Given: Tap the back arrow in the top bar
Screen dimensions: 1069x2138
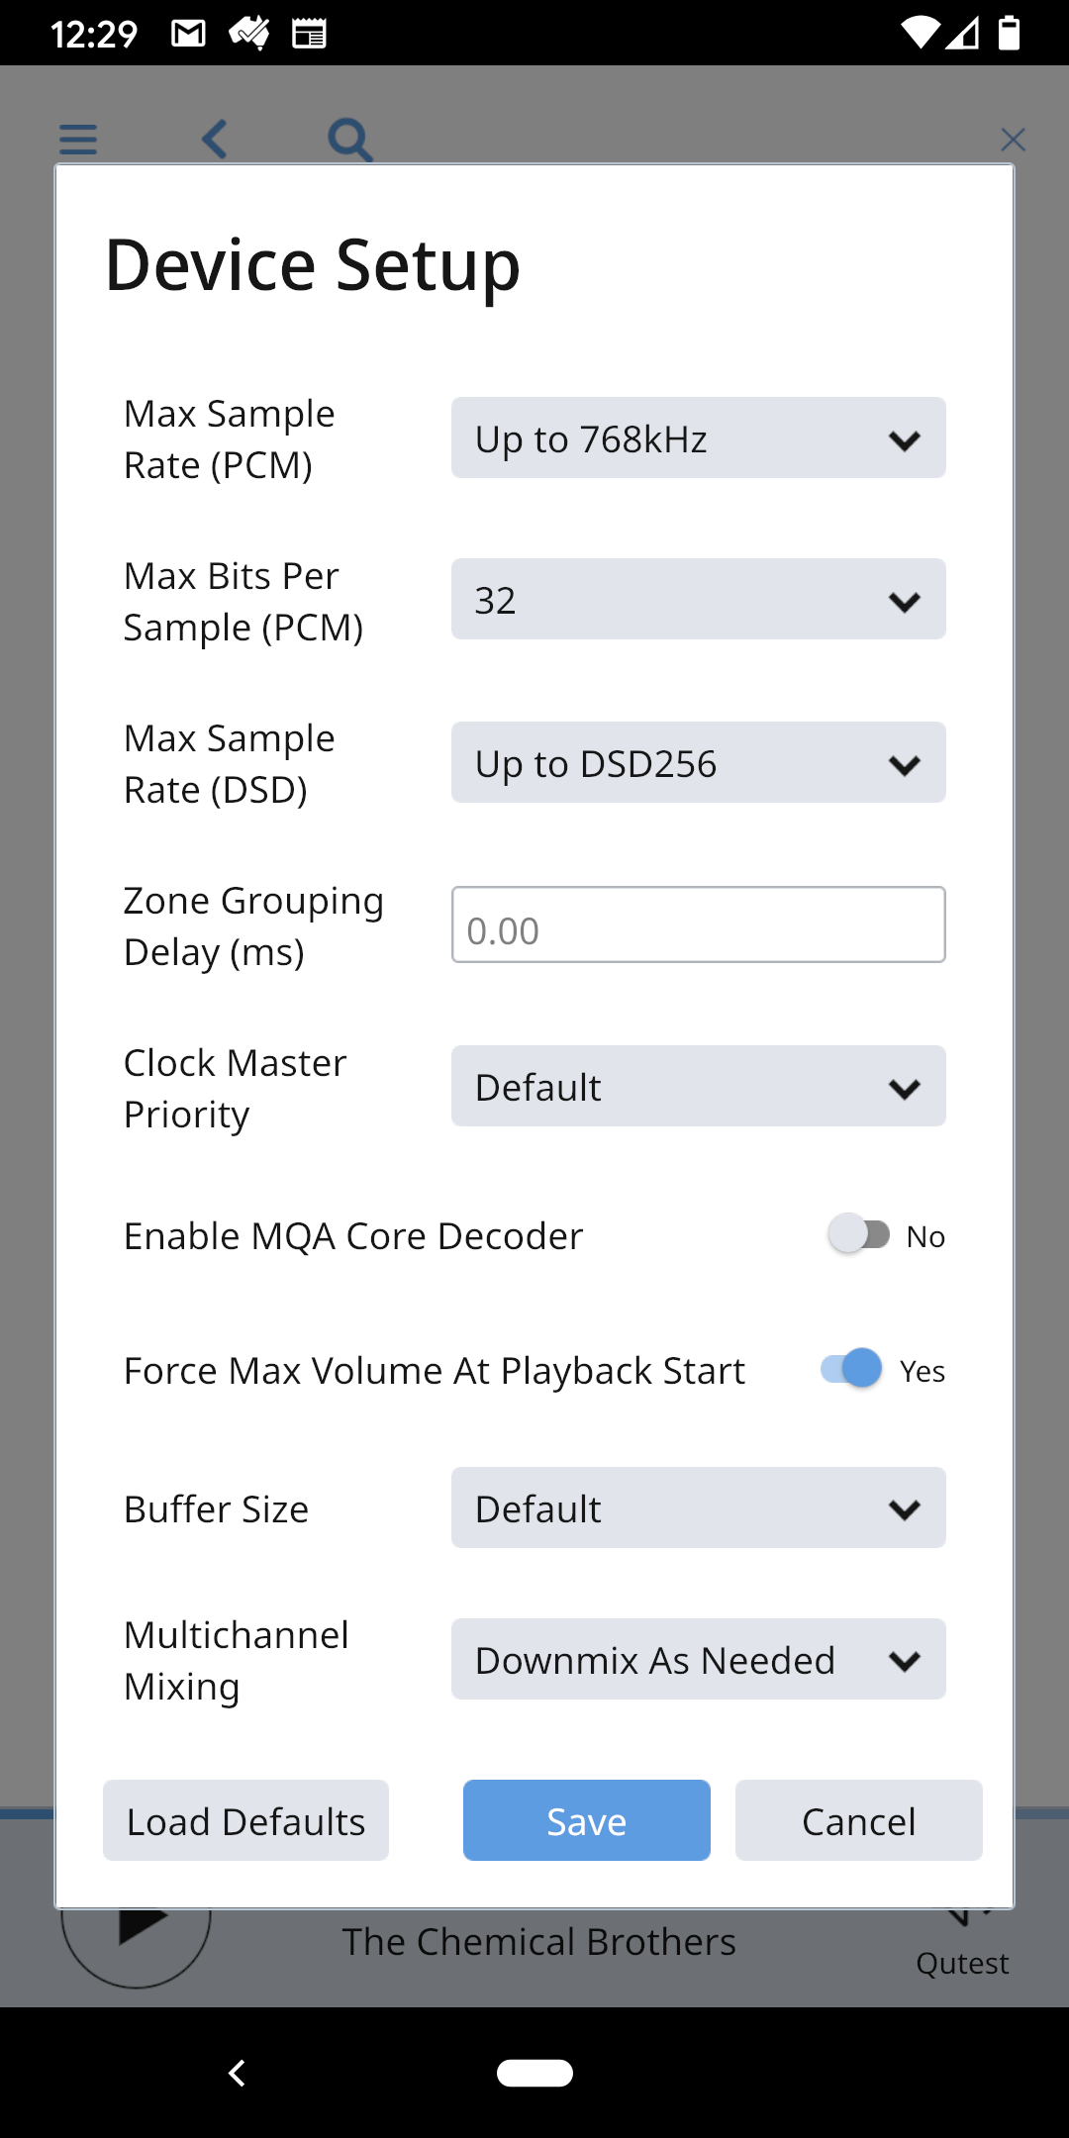Looking at the screenshot, I should click(215, 140).
